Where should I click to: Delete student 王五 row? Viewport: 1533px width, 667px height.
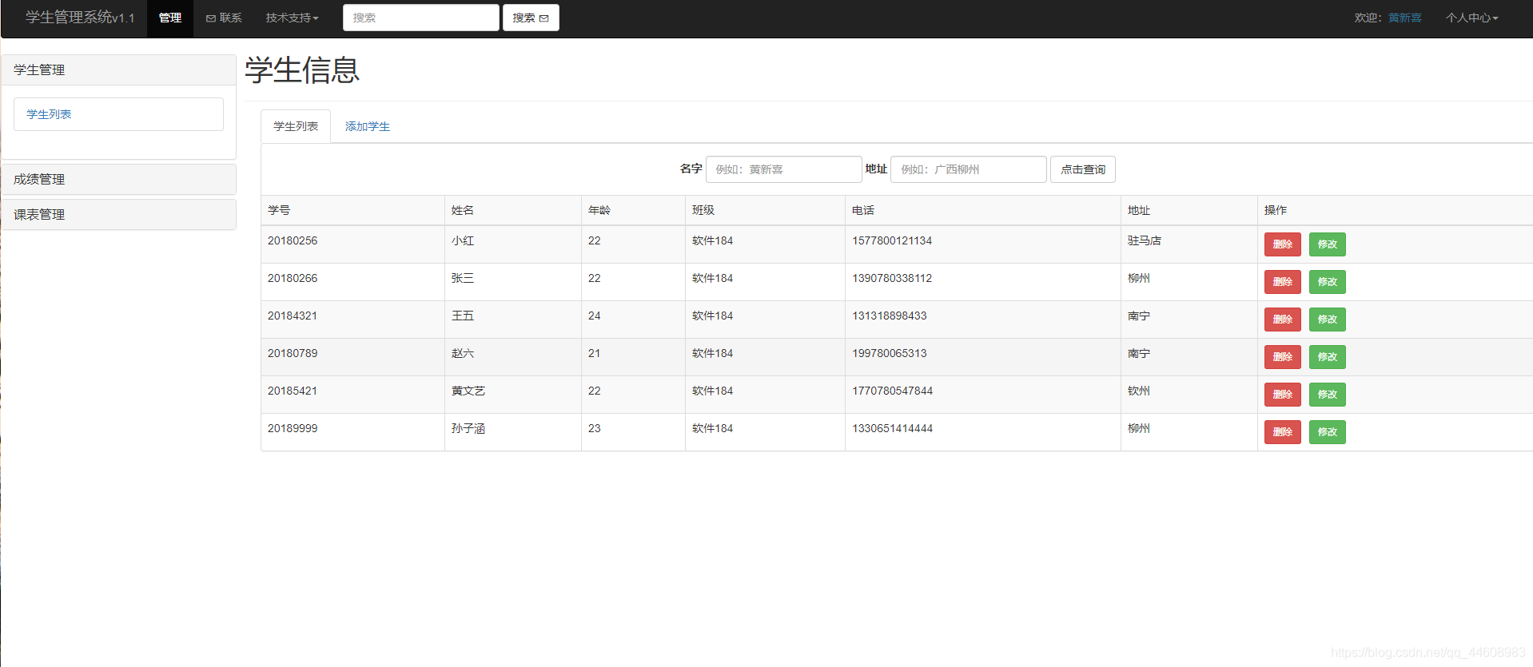click(x=1283, y=320)
